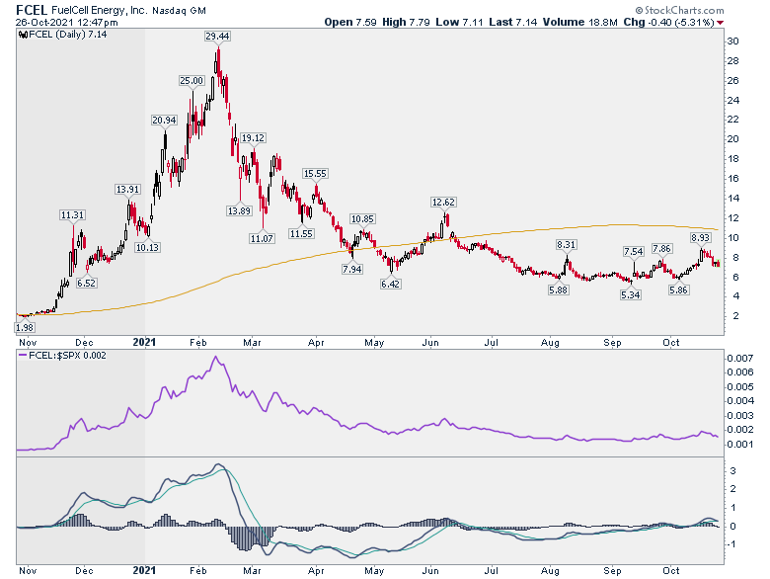This screenshot has height=579, width=770.
Task: Click the 11.31 price label
Action: [x=72, y=215]
